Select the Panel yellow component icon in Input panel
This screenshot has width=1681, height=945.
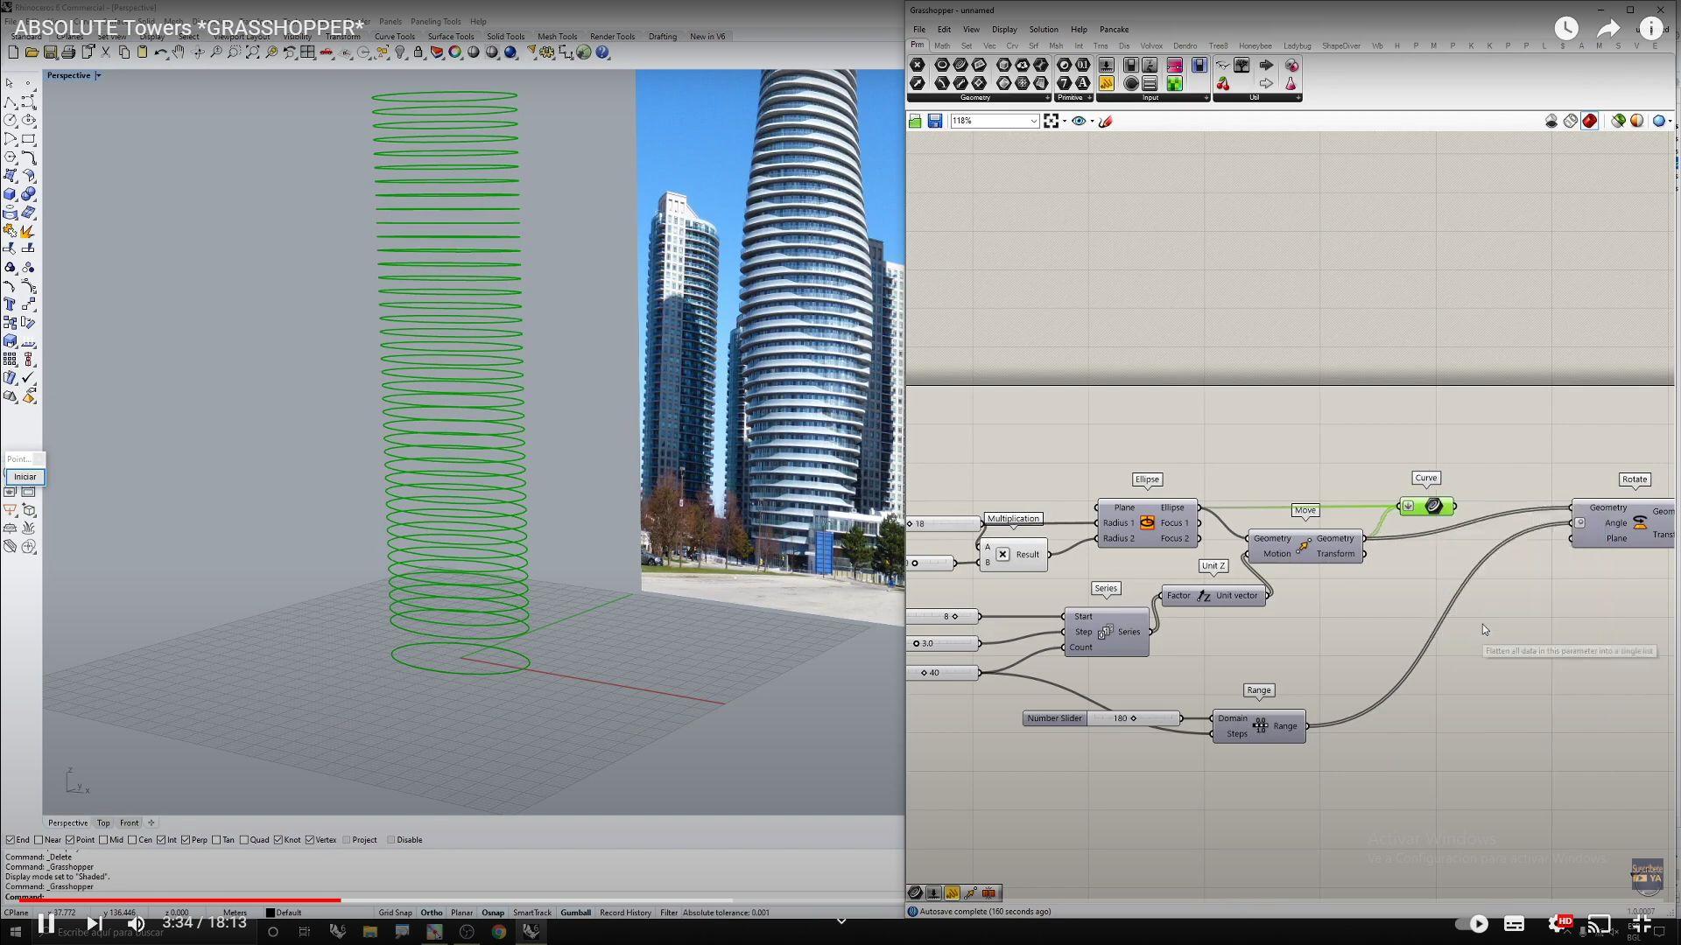pyautogui.click(x=1107, y=84)
